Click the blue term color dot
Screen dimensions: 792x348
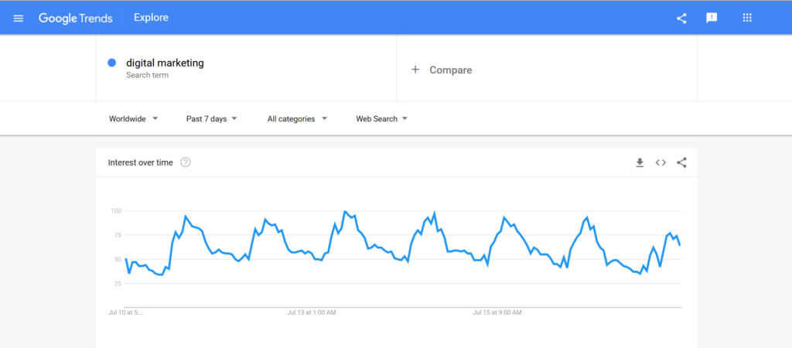[x=112, y=63]
